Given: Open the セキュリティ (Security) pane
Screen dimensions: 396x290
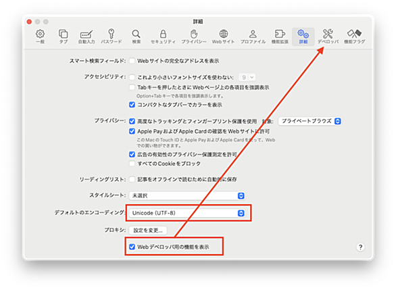Looking at the screenshot, I should point(163,37).
